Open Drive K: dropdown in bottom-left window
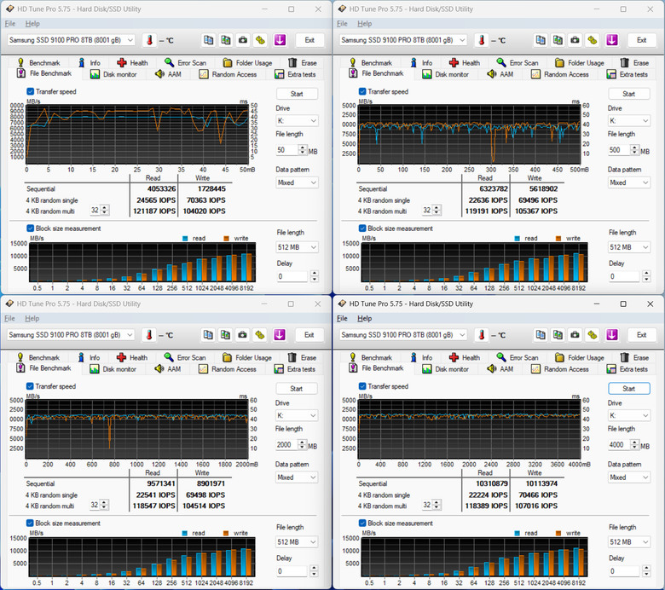 click(x=296, y=416)
